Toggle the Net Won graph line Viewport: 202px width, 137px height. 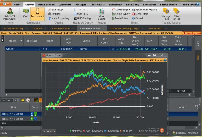click(x=76, y=131)
